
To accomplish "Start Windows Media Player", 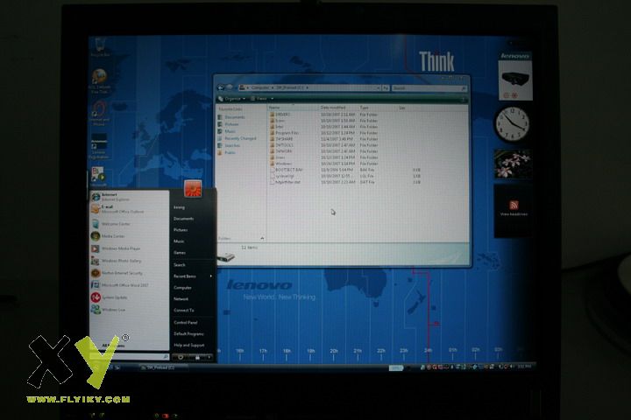I will [x=129, y=248].
